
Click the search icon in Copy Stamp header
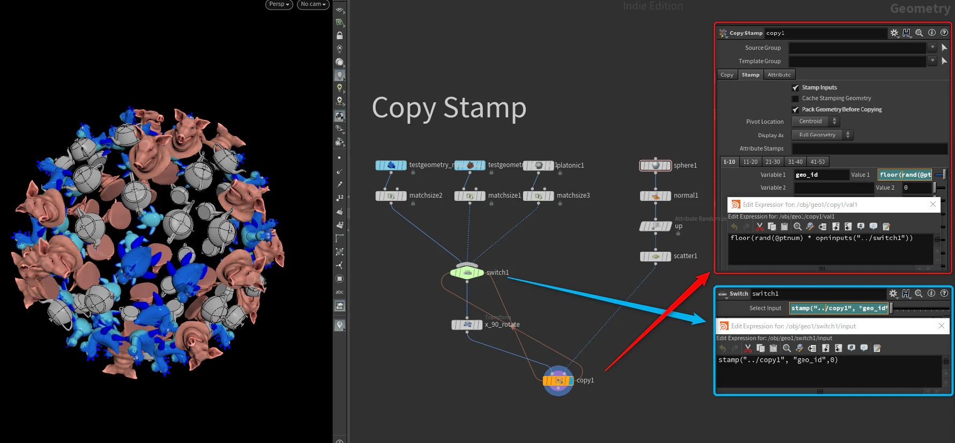point(919,33)
